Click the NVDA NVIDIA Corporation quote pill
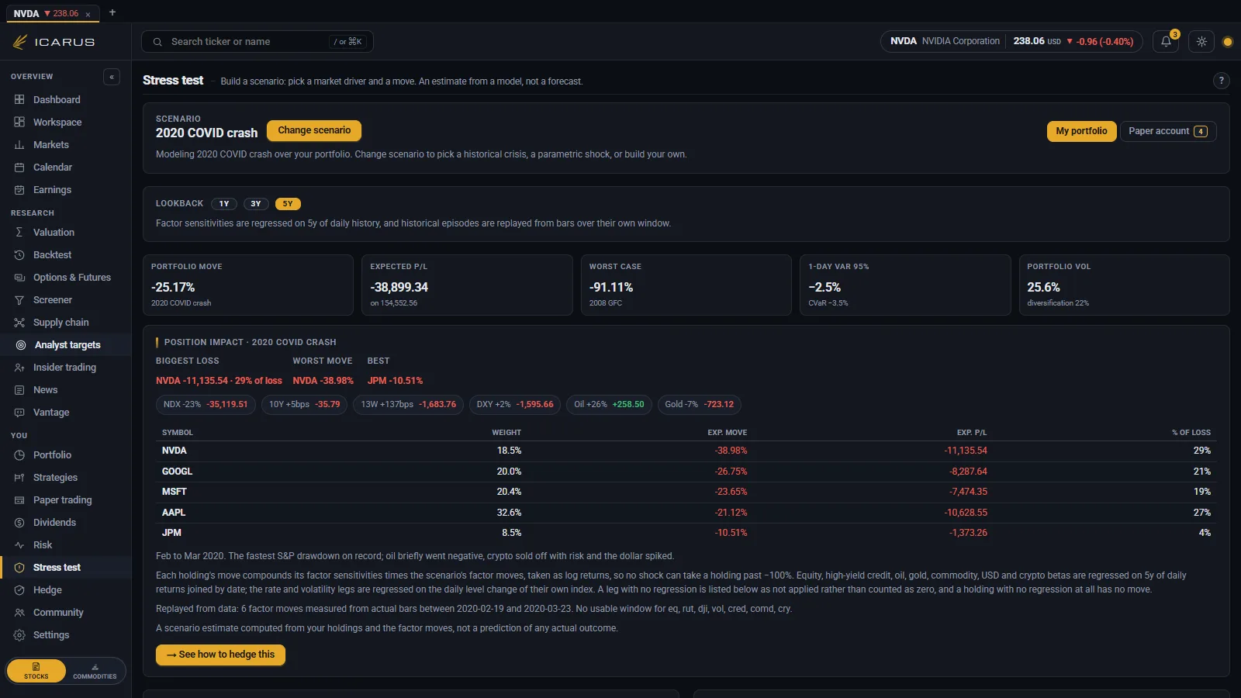Image resolution: width=1241 pixels, height=698 pixels. pyautogui.click(x=1012, y=41)
